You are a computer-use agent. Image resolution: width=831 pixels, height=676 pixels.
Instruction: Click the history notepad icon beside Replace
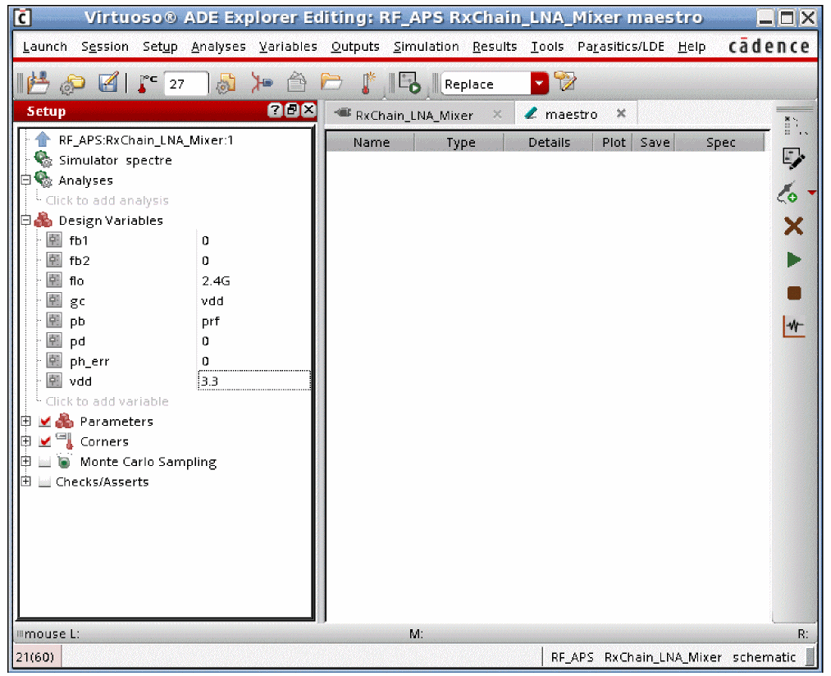tap(564, 83)
